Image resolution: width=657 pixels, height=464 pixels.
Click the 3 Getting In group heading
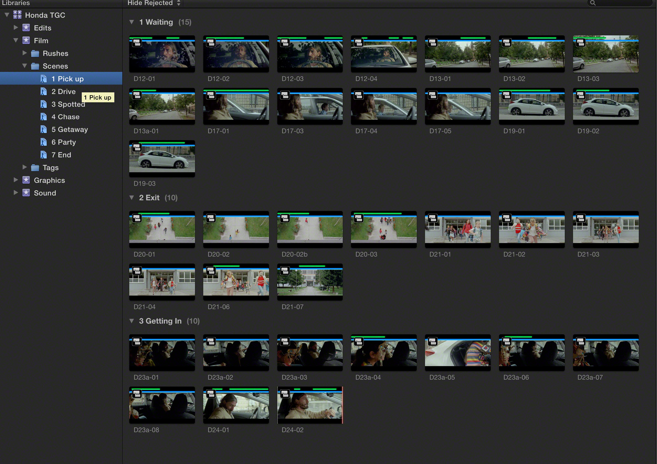point(160,321)
